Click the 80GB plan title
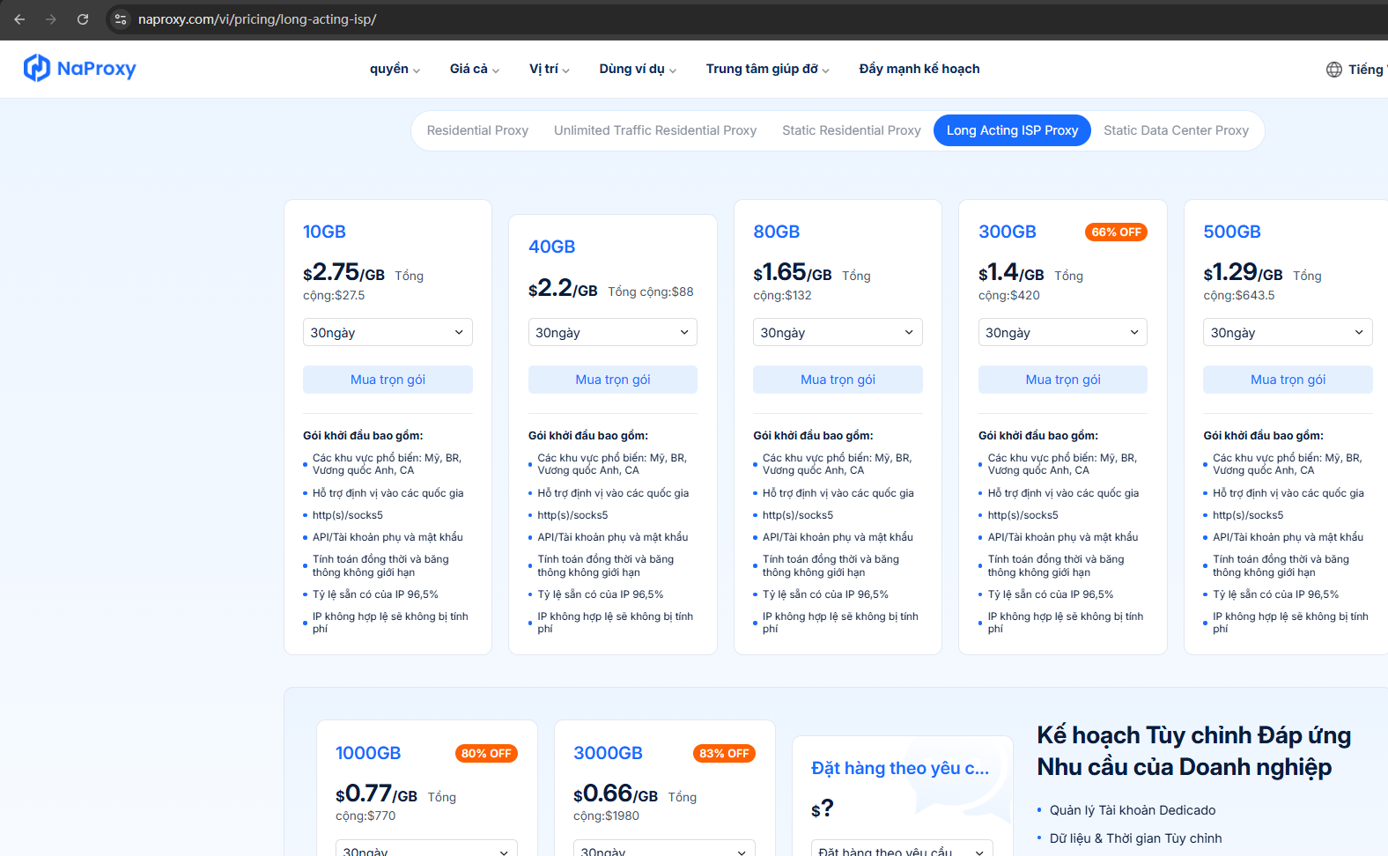Viewport: 1388px width, 856px height. pyautogui.click(x=776, y=232)
